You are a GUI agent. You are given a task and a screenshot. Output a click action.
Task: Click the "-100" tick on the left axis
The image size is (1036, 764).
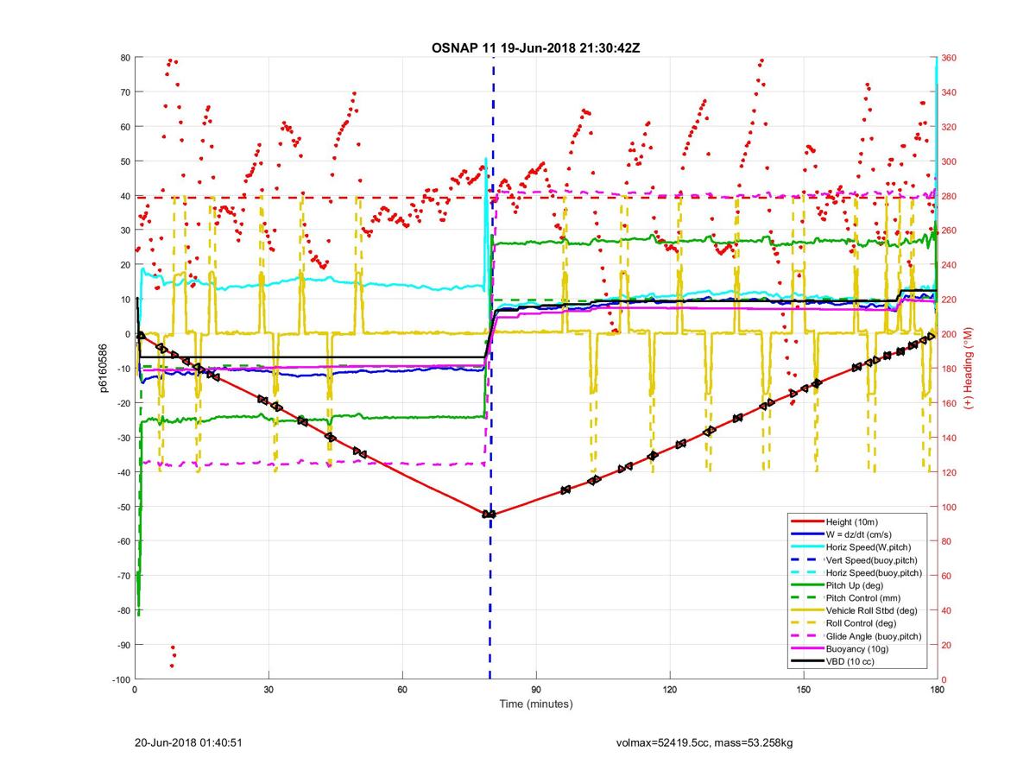(120, 679)
